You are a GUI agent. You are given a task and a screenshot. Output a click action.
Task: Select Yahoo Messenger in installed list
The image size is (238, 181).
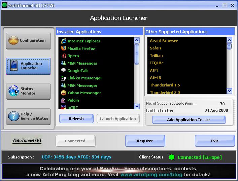tap(96, 93)
